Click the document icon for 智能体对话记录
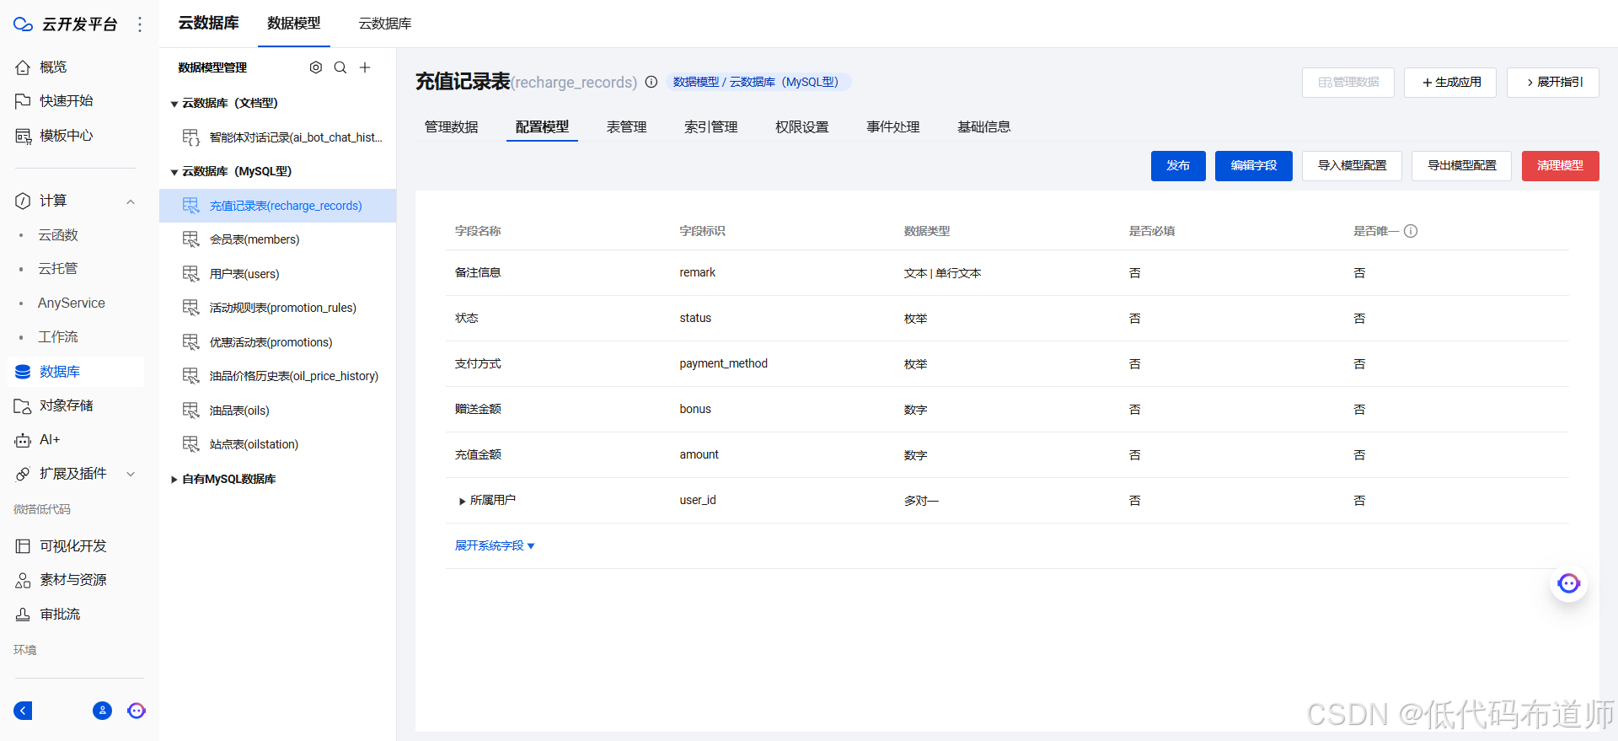1618x741 pixels. point(191,137)
